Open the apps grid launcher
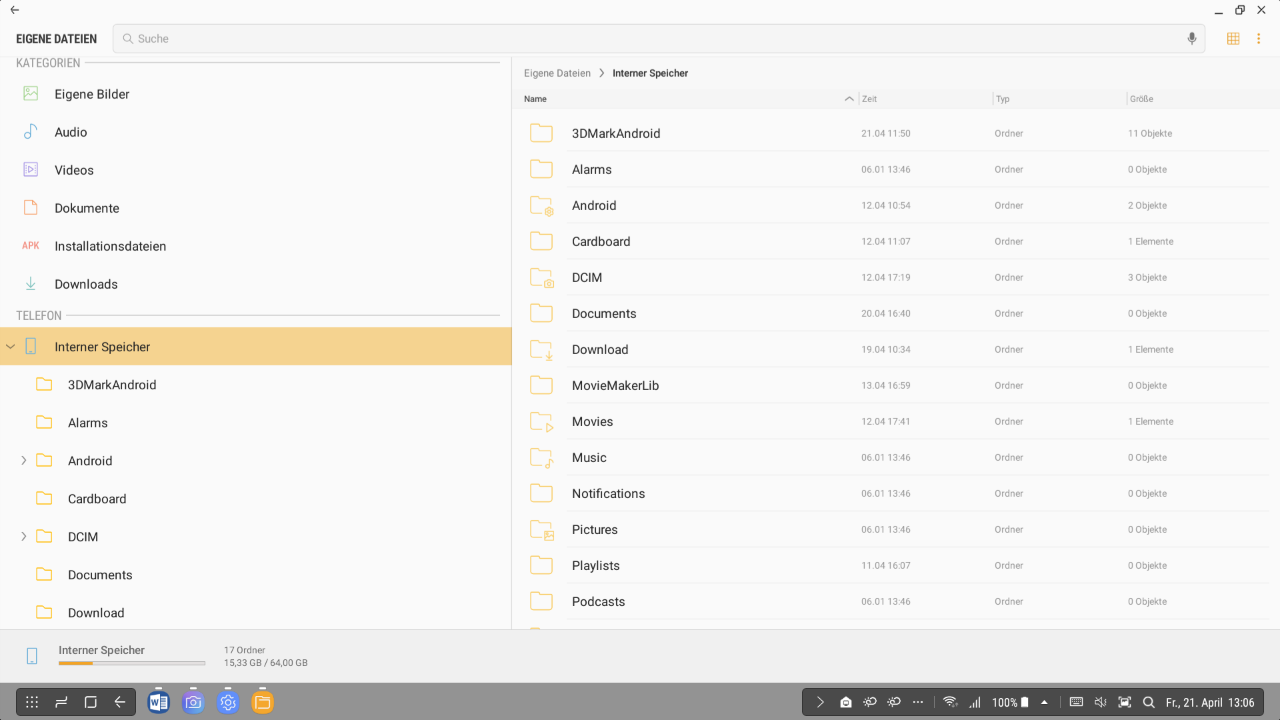Screen dimensions: 1280x720 pos(32,702)
